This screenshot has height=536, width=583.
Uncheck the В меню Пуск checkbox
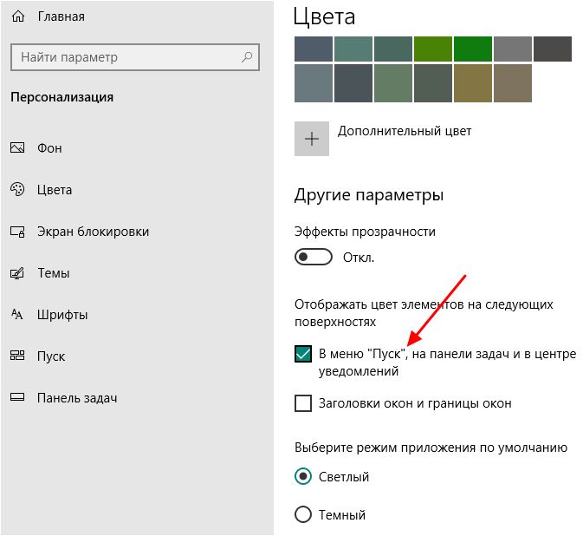click(x=303, y=354)
